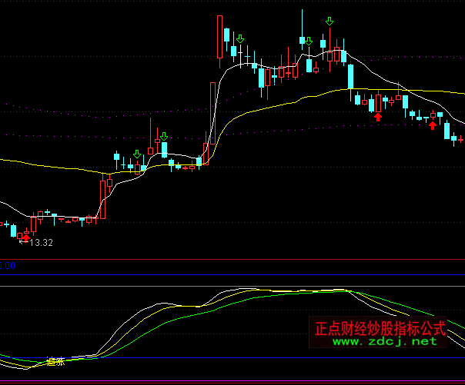This screenshot has height=385, width=465.
Task: Click the yellow 追涨 label in indicator panel
Action: point(55,360)
